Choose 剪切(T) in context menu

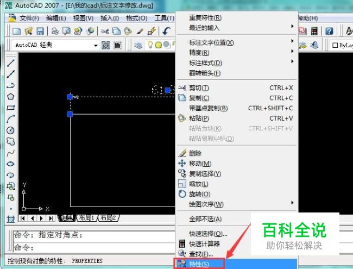[x=237, y=88]
